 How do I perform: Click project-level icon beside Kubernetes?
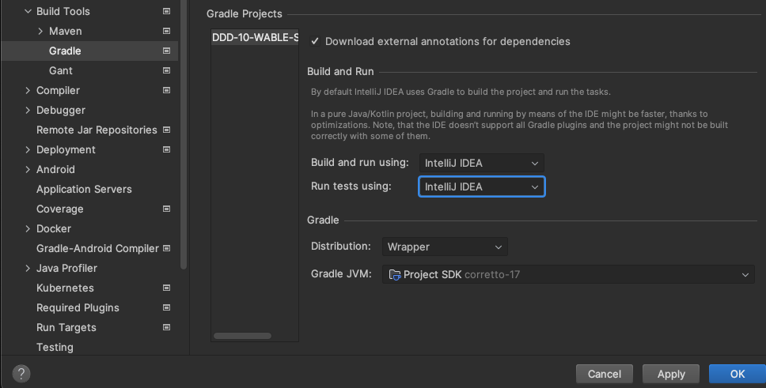(167, 288)
